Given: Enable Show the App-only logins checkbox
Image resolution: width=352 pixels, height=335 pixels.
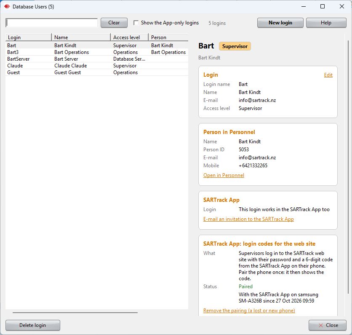Looking at the screenshot, I should [x=136, y=23].
